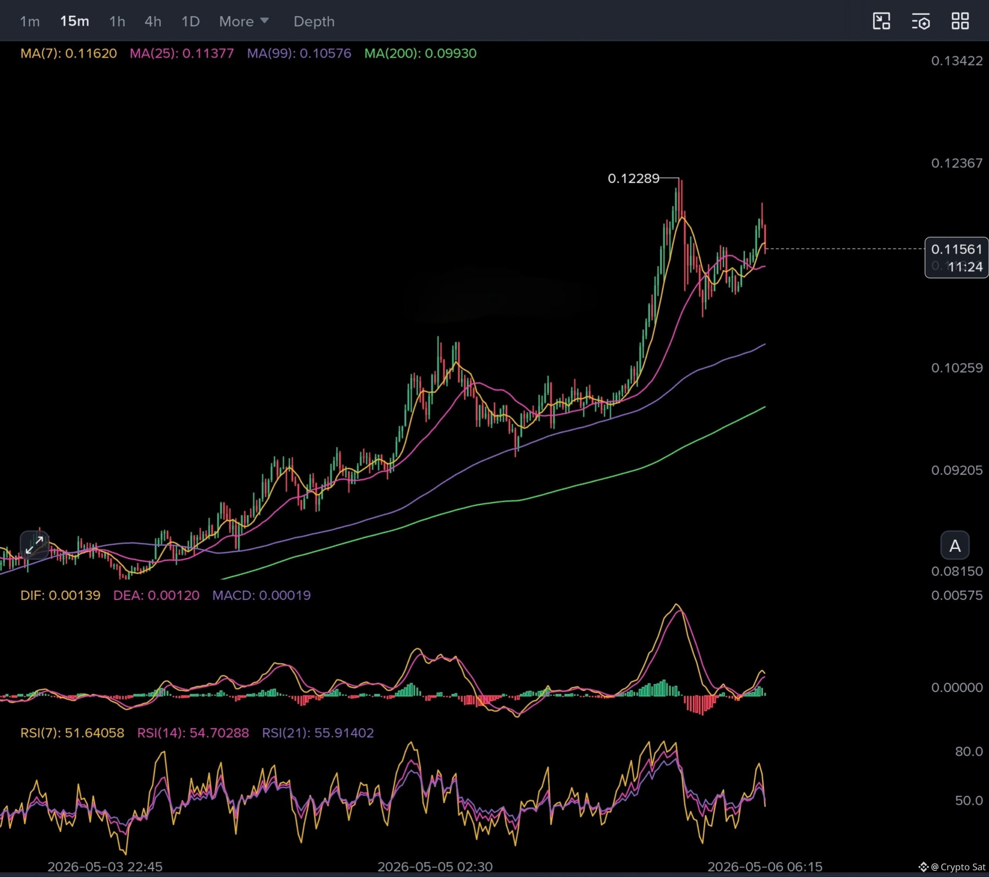Click the MA(25): 0.11377 label
This screenshot has width=989, height=877.
click(x=182, y=53)
